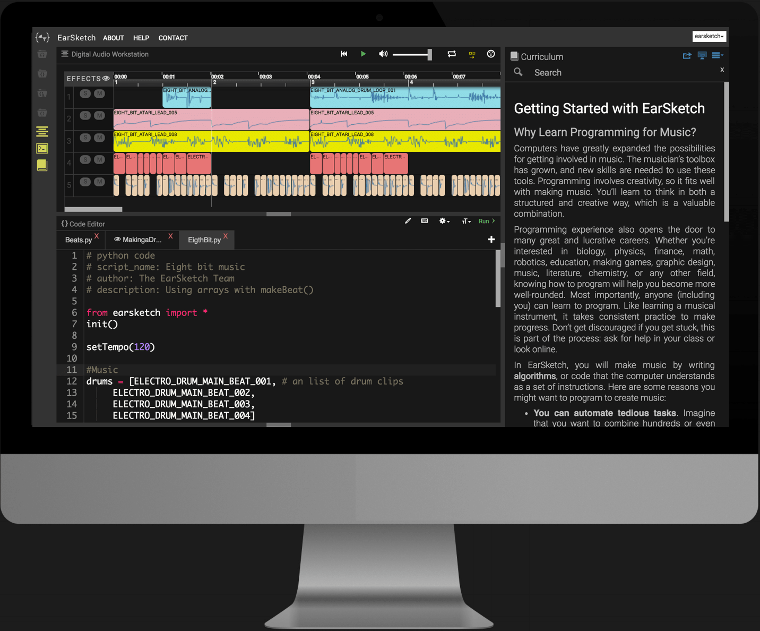Pop out the curriculum with share icon

point(687,56)
